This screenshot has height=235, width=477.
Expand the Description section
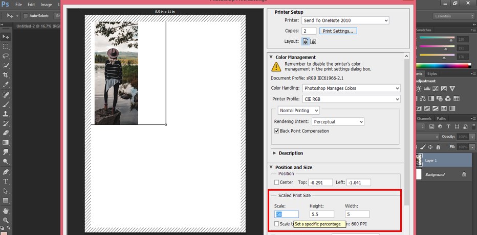coord(274,153)
